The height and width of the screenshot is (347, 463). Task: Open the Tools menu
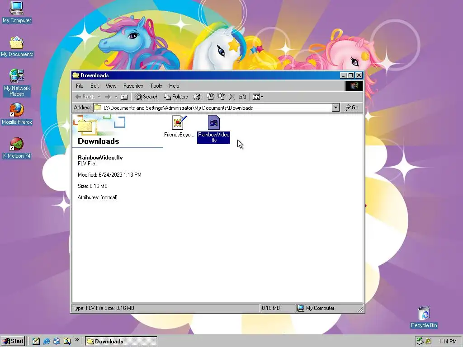(x=156, y=86)
